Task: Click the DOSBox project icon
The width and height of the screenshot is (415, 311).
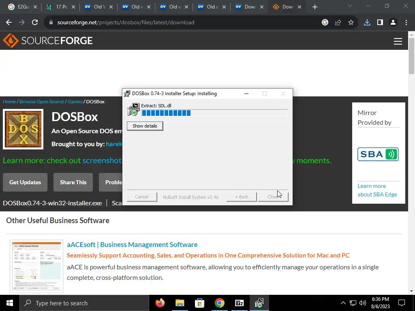Action: 23,129
